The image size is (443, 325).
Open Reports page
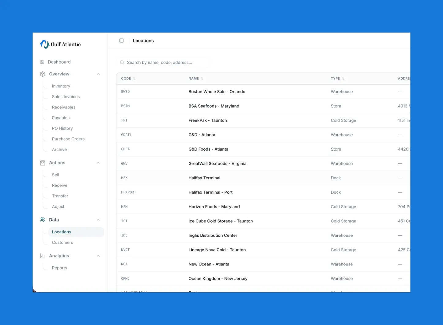pyautogui.click(x=59, y=268)
